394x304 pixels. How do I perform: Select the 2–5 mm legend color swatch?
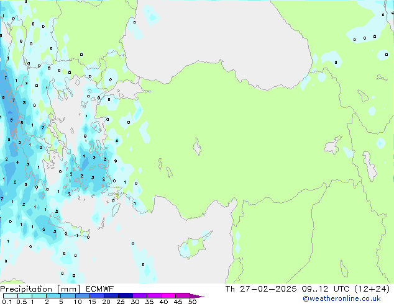(x=53, y=296)
